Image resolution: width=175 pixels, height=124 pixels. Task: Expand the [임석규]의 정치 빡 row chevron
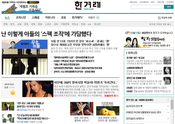[x=168, y=106]
